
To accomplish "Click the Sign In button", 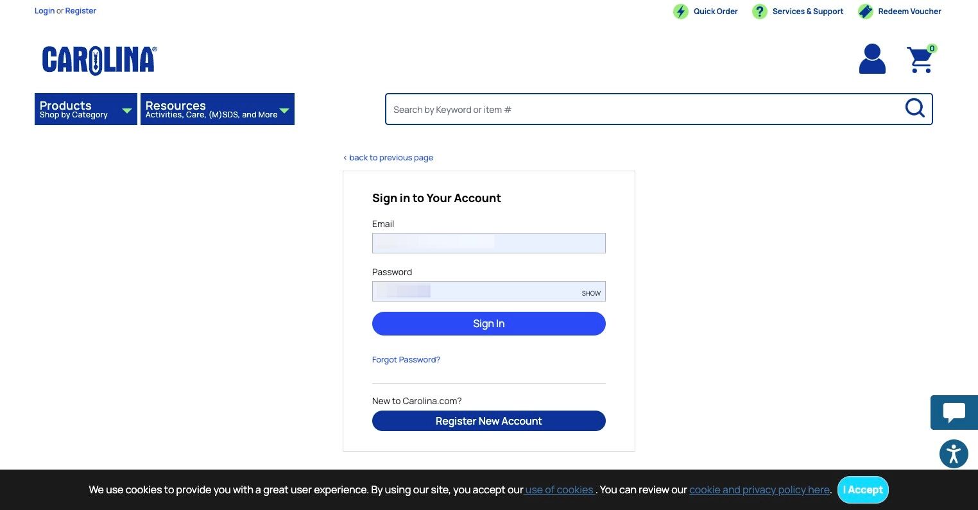I will coord(489,323).
